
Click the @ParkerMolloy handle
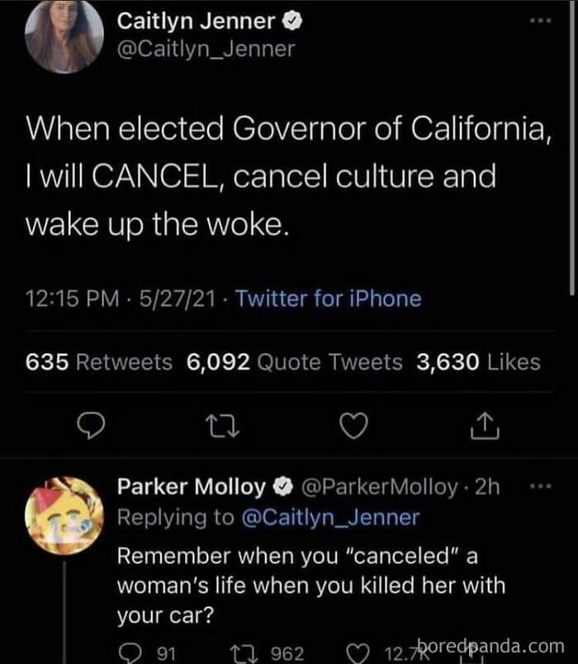click(380, 487)
